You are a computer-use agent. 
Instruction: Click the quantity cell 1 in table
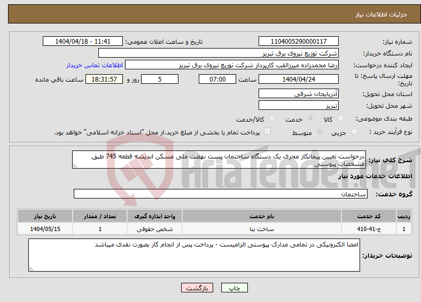100,229
